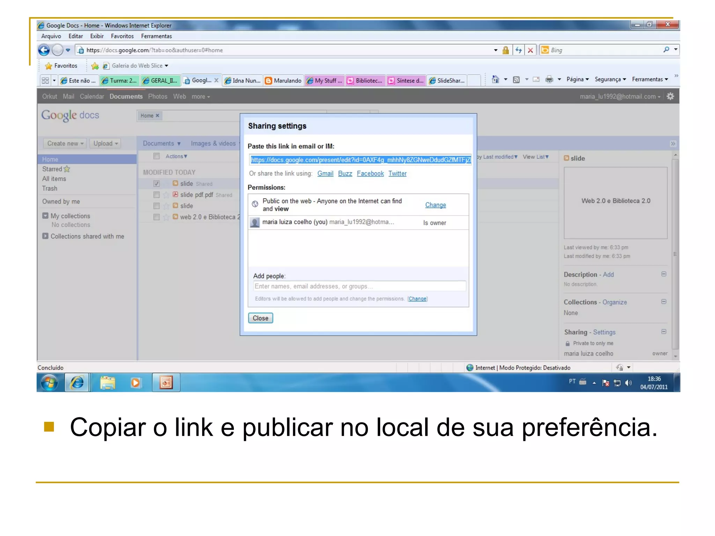The width and height of the screenshot is (715, 536).
Task: Click the Read mail icon in command bar
Action: point(536,80)
